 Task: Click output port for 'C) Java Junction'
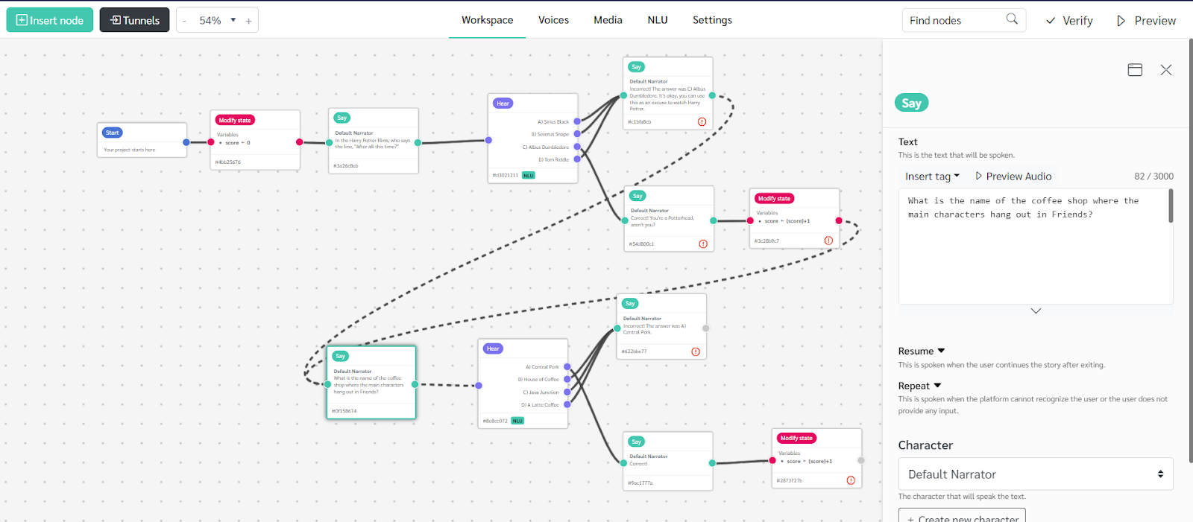[x=567, y=392]
